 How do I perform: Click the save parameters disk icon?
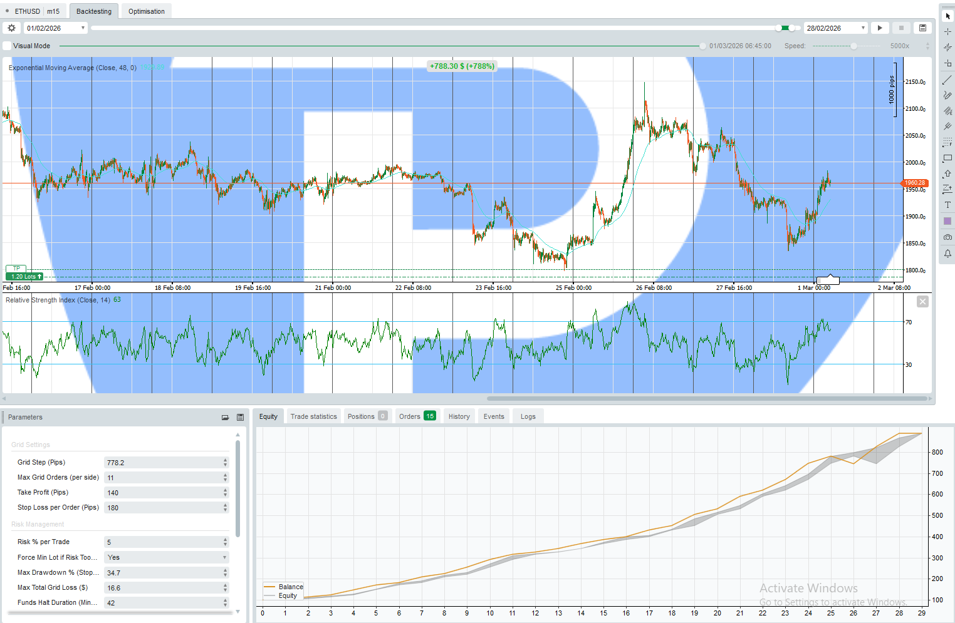[240, 418]
